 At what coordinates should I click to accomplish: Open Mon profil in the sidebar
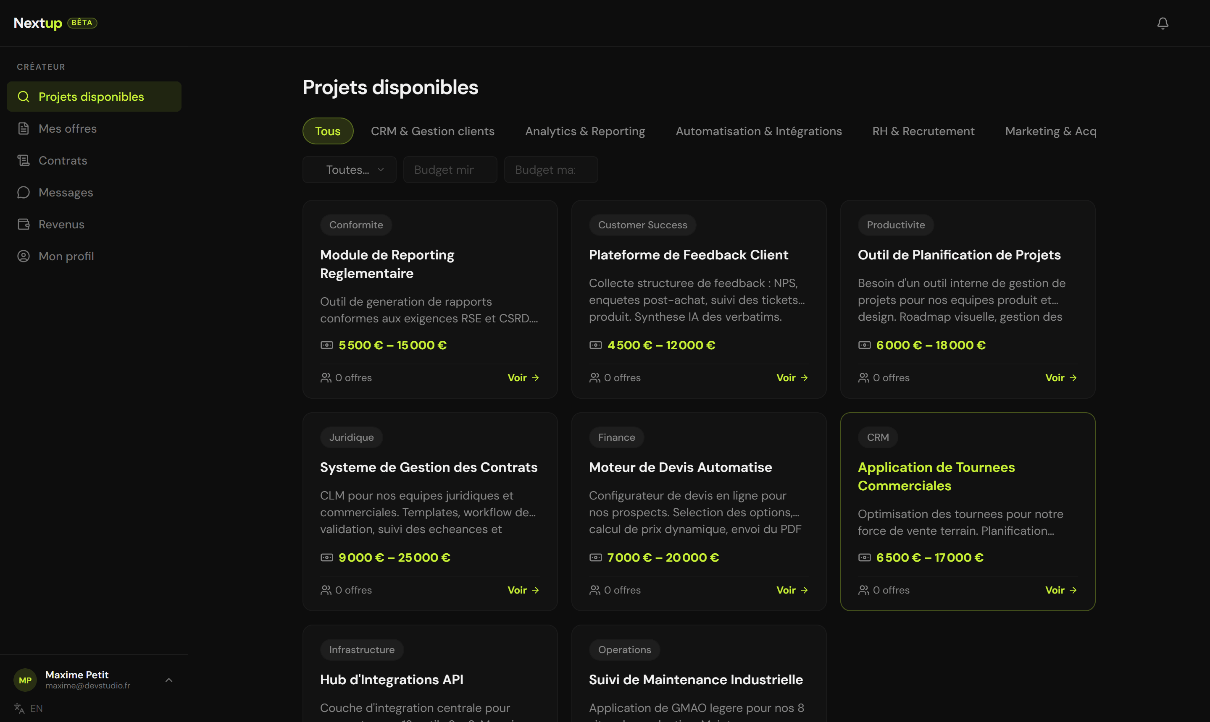[x=94, y=256]
